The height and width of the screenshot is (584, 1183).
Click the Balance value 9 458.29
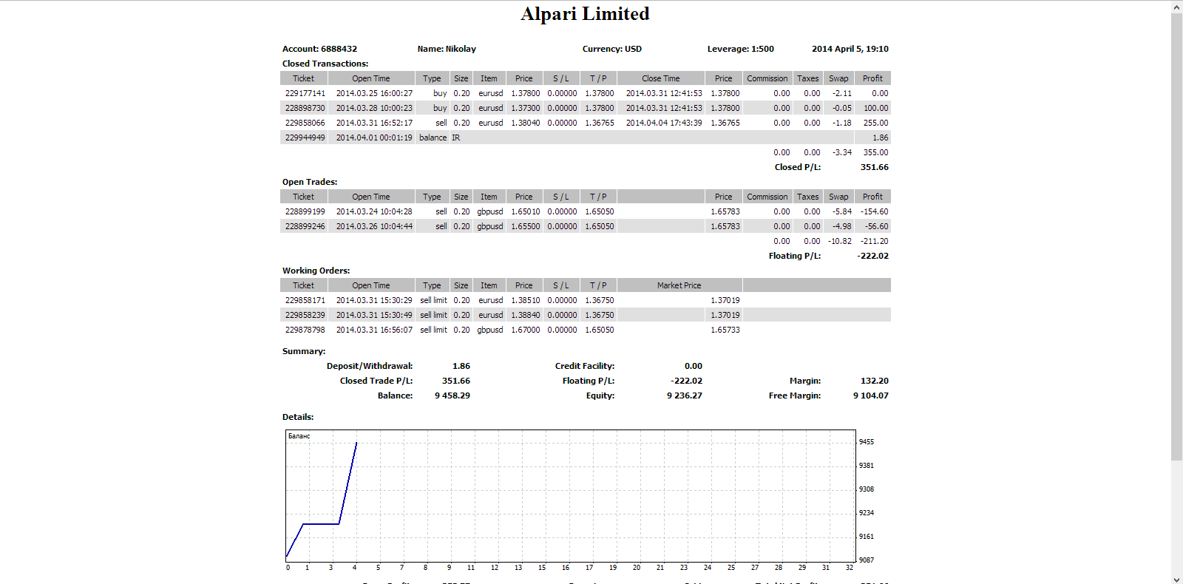(452, 395)
